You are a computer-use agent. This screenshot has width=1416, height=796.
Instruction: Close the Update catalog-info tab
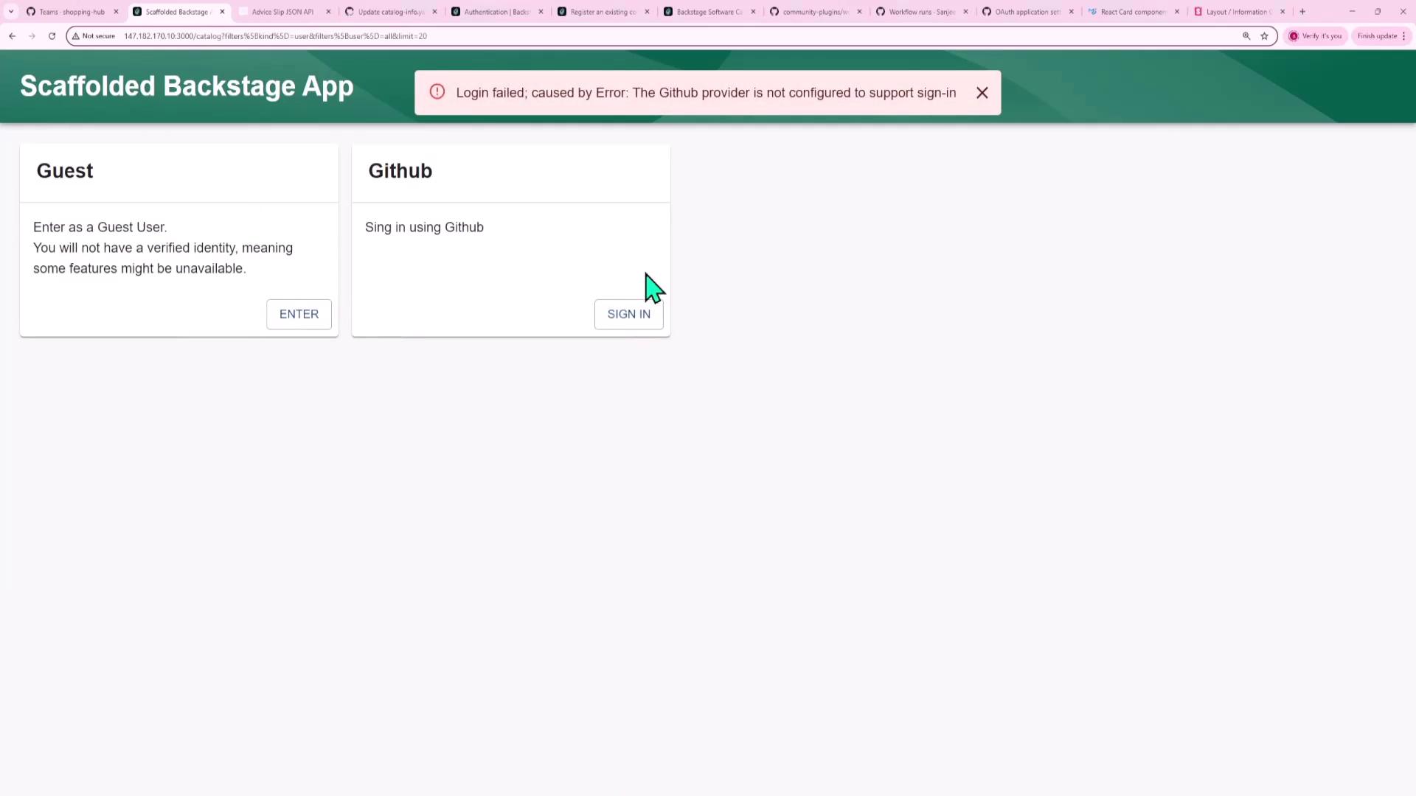click(434, 12)
